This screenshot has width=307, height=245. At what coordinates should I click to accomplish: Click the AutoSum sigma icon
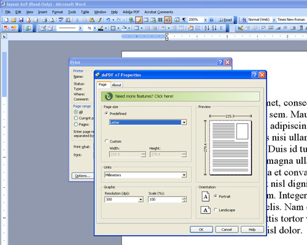[x=221, y=28]
